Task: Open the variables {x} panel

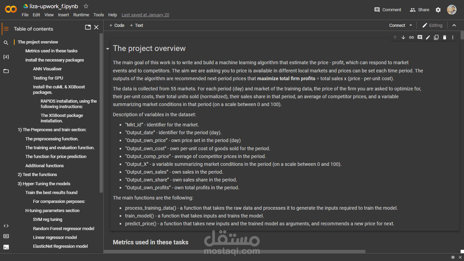Action: (x=6, y=57)
